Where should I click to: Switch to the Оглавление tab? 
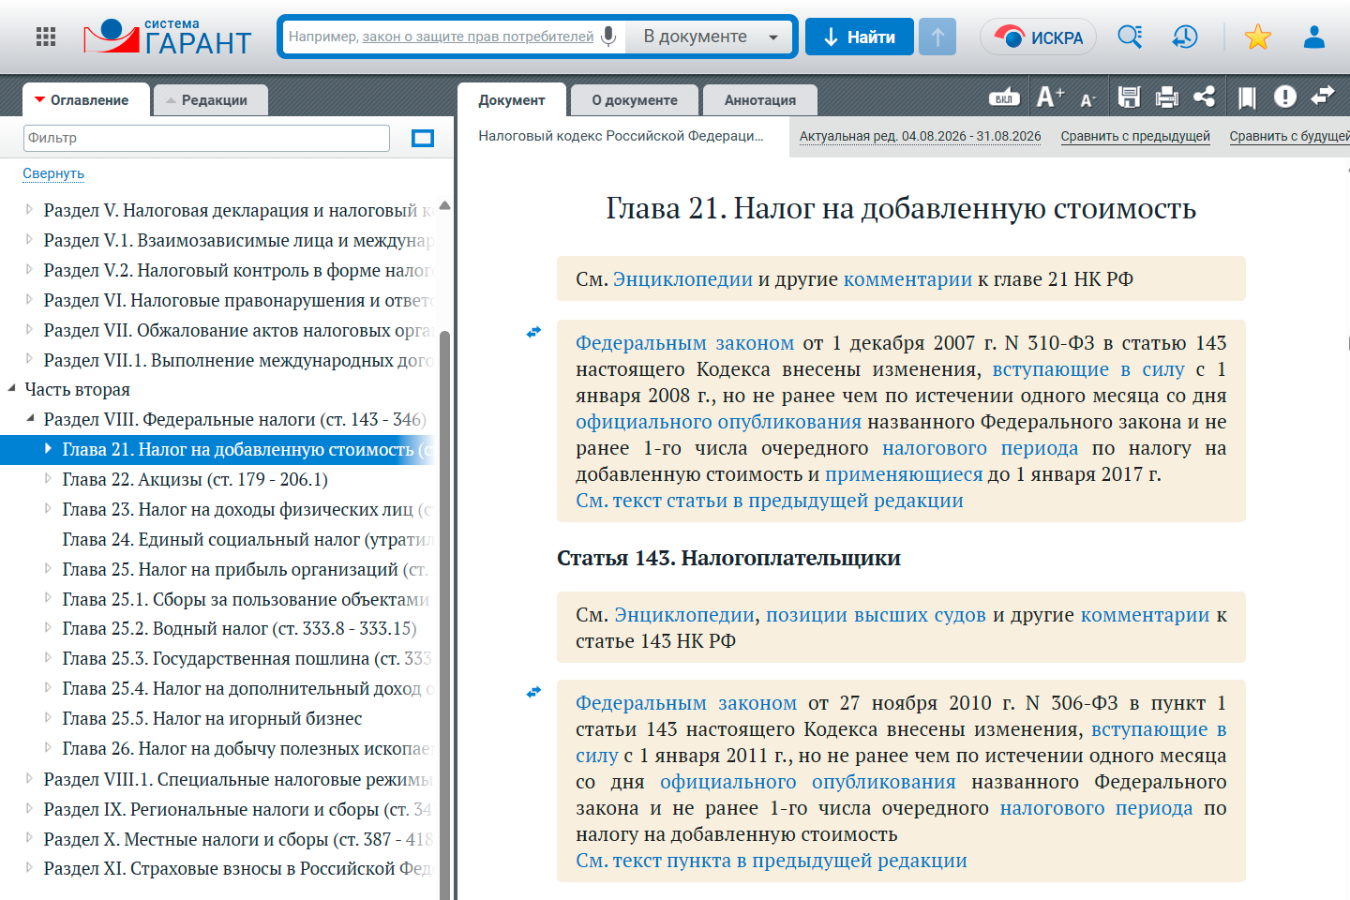(x=85, y=100)
